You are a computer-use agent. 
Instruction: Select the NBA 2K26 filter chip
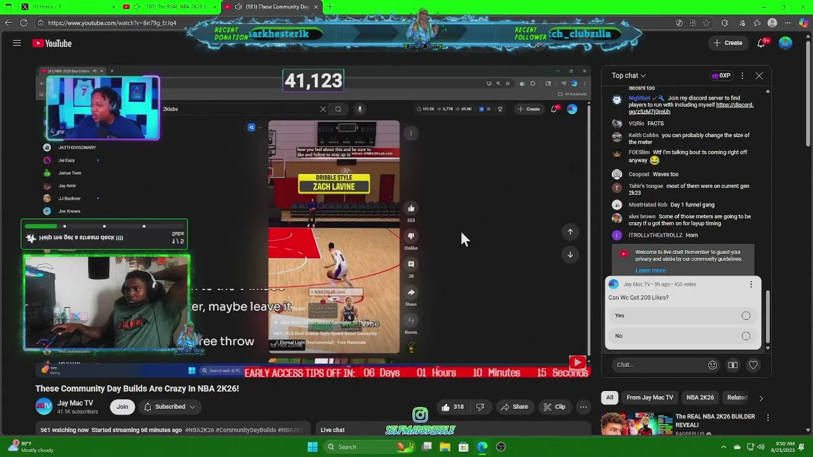700,397
